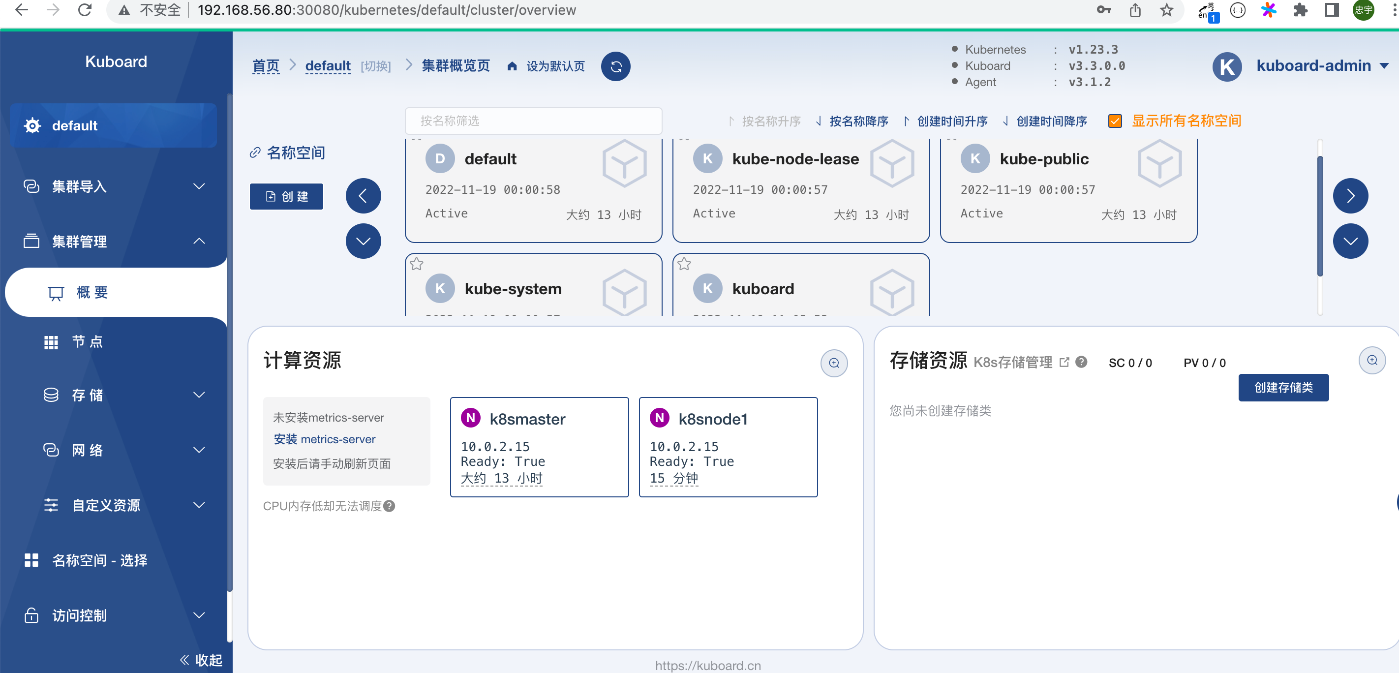Sort namespaces by 创建时间降序
1399x673 pixels.
tap(1045, 121)
